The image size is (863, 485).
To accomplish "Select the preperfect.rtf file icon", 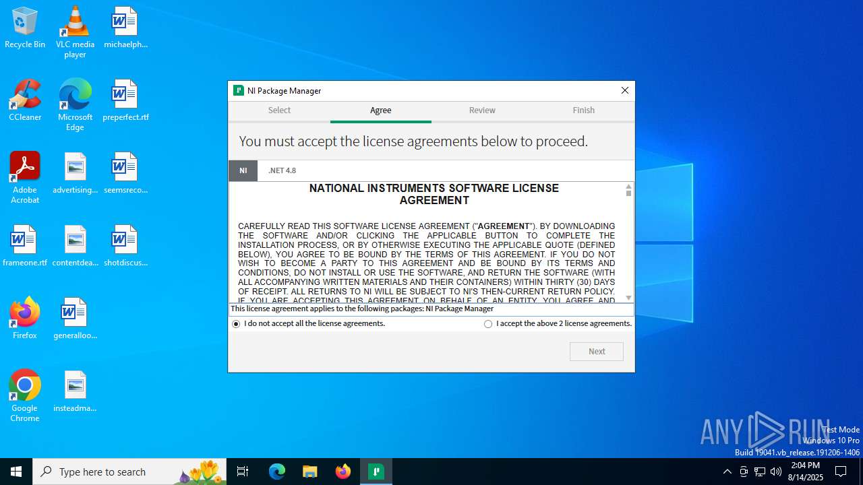I will tap(125, 100).
